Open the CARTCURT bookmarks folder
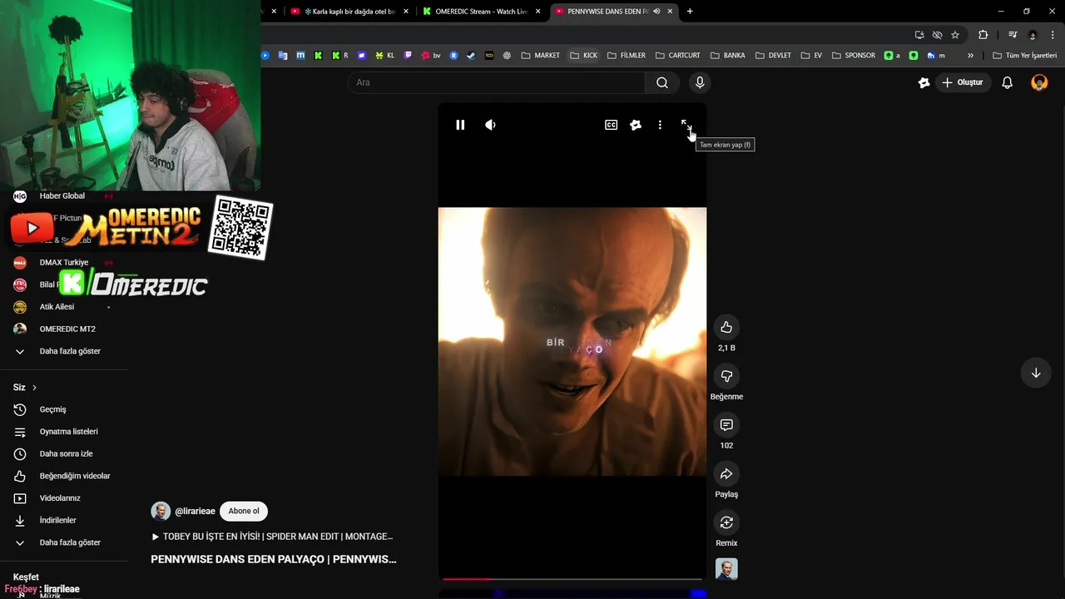 [x=677, y=56]
